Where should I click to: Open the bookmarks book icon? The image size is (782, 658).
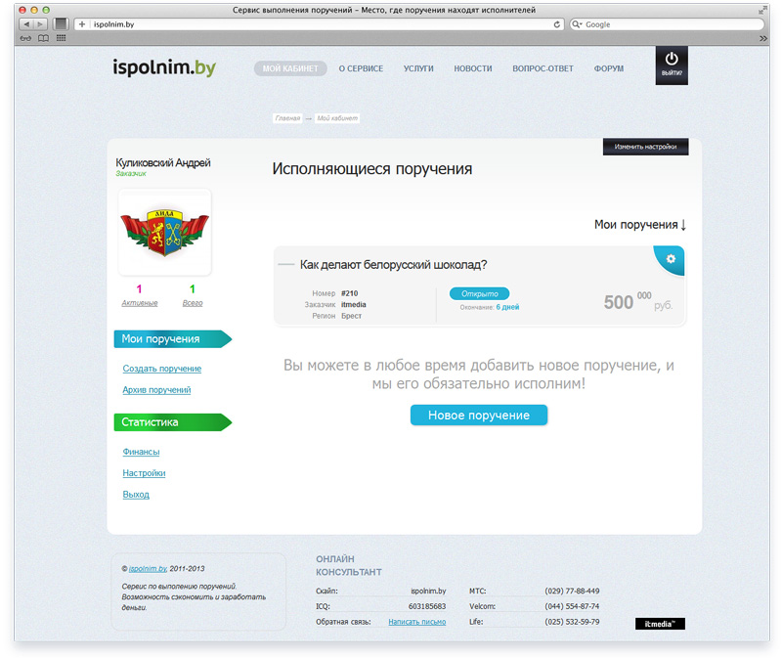coord(43,38)
